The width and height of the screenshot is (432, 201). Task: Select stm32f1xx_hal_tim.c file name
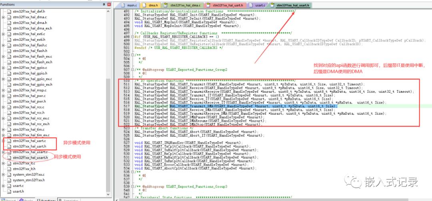28,129
